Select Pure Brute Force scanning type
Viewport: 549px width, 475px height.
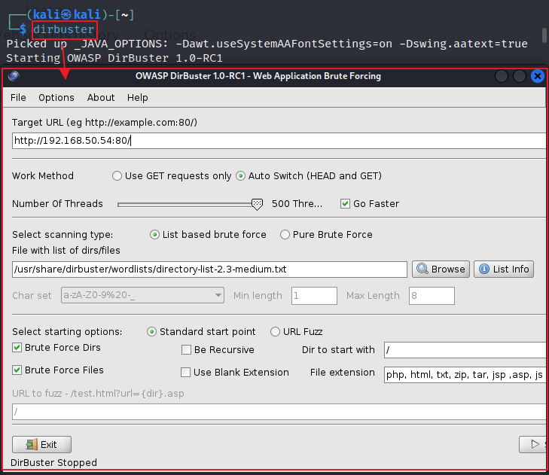[285, 235]
